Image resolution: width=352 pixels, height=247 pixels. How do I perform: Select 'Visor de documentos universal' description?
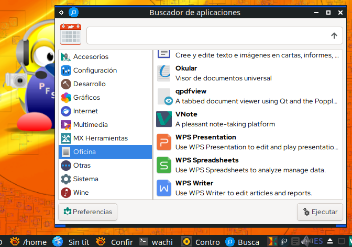point(223,78)
